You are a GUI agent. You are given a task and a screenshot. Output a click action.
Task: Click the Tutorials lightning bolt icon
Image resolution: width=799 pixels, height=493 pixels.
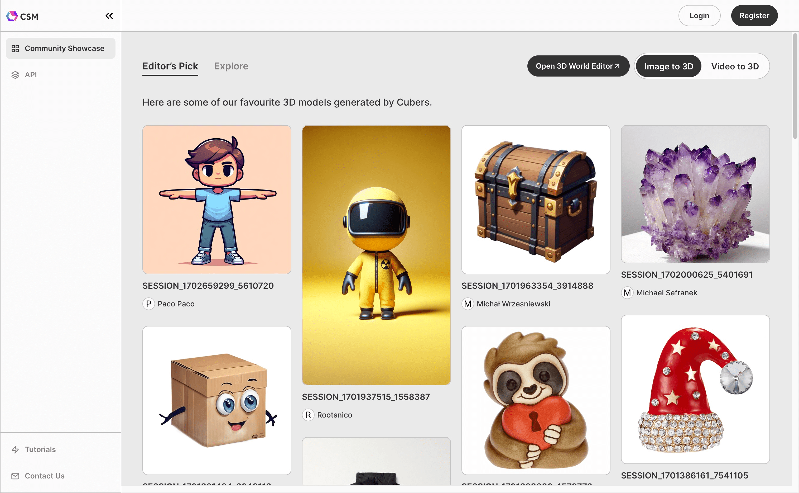[x=15, y=449]
